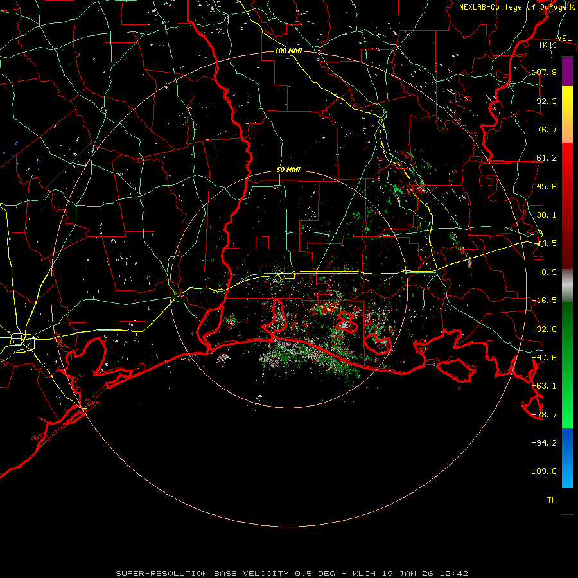The height and width of the screenshot is (578, 578).
Task: Click the red-yellow velocity couplet echo
Action: click(328, 307)
